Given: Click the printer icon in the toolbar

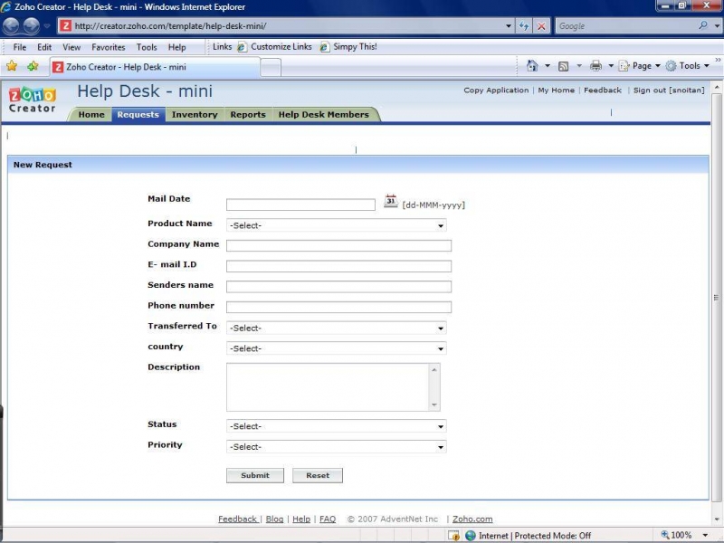Looking at the screenshot, I should point(595,65).
